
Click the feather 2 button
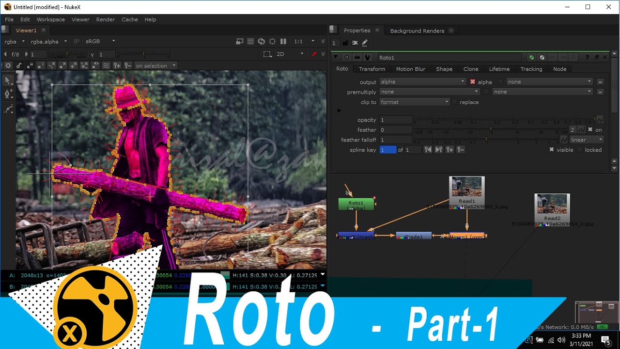pos(573,130)
